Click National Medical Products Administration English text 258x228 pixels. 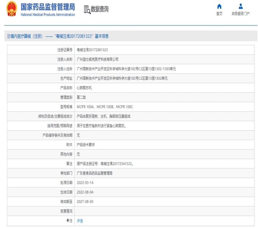pos(48,15)
